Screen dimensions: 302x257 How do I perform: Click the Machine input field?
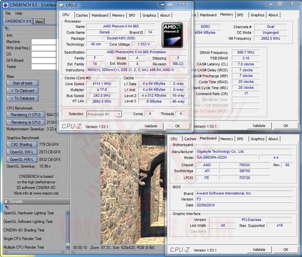tap(44, 42)
